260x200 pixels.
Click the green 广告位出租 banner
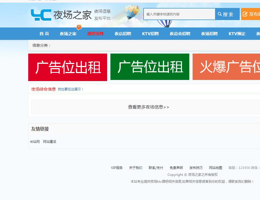[x=150, y=67]
